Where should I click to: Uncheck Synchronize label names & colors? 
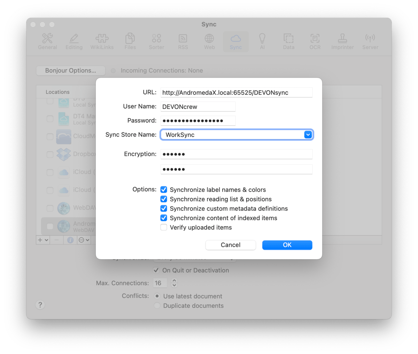click(164, 190)
